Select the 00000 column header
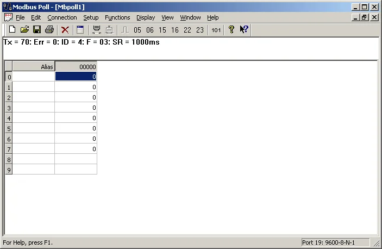This screenshot has height=249, width=382. (76, 66)
